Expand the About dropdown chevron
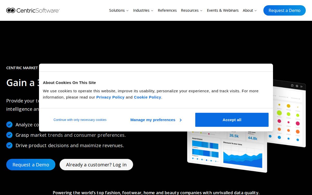 click(256, 11)
